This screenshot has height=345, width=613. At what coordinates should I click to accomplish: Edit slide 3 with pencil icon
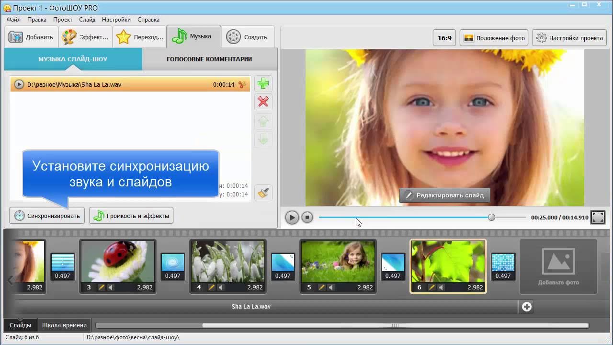point(102,287)
